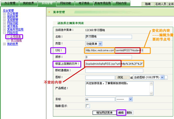Viewport: 174px width, 119px height.
Task: Click plus icon beside 其他专项应用 in tree
Action: [4, 29]
